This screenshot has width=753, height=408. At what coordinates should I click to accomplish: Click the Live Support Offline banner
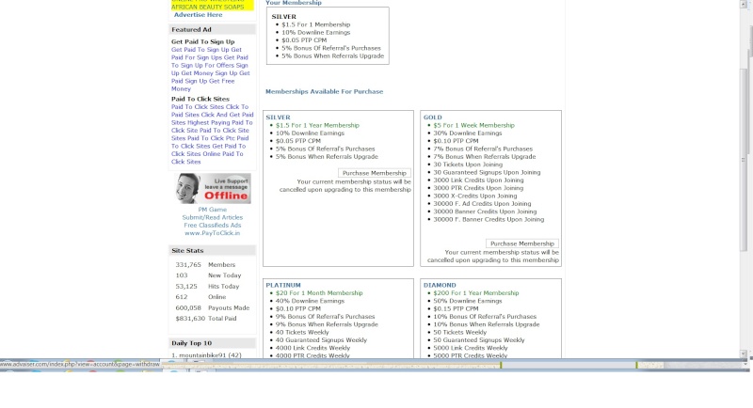pyautogui.click(x=213, y=188)
